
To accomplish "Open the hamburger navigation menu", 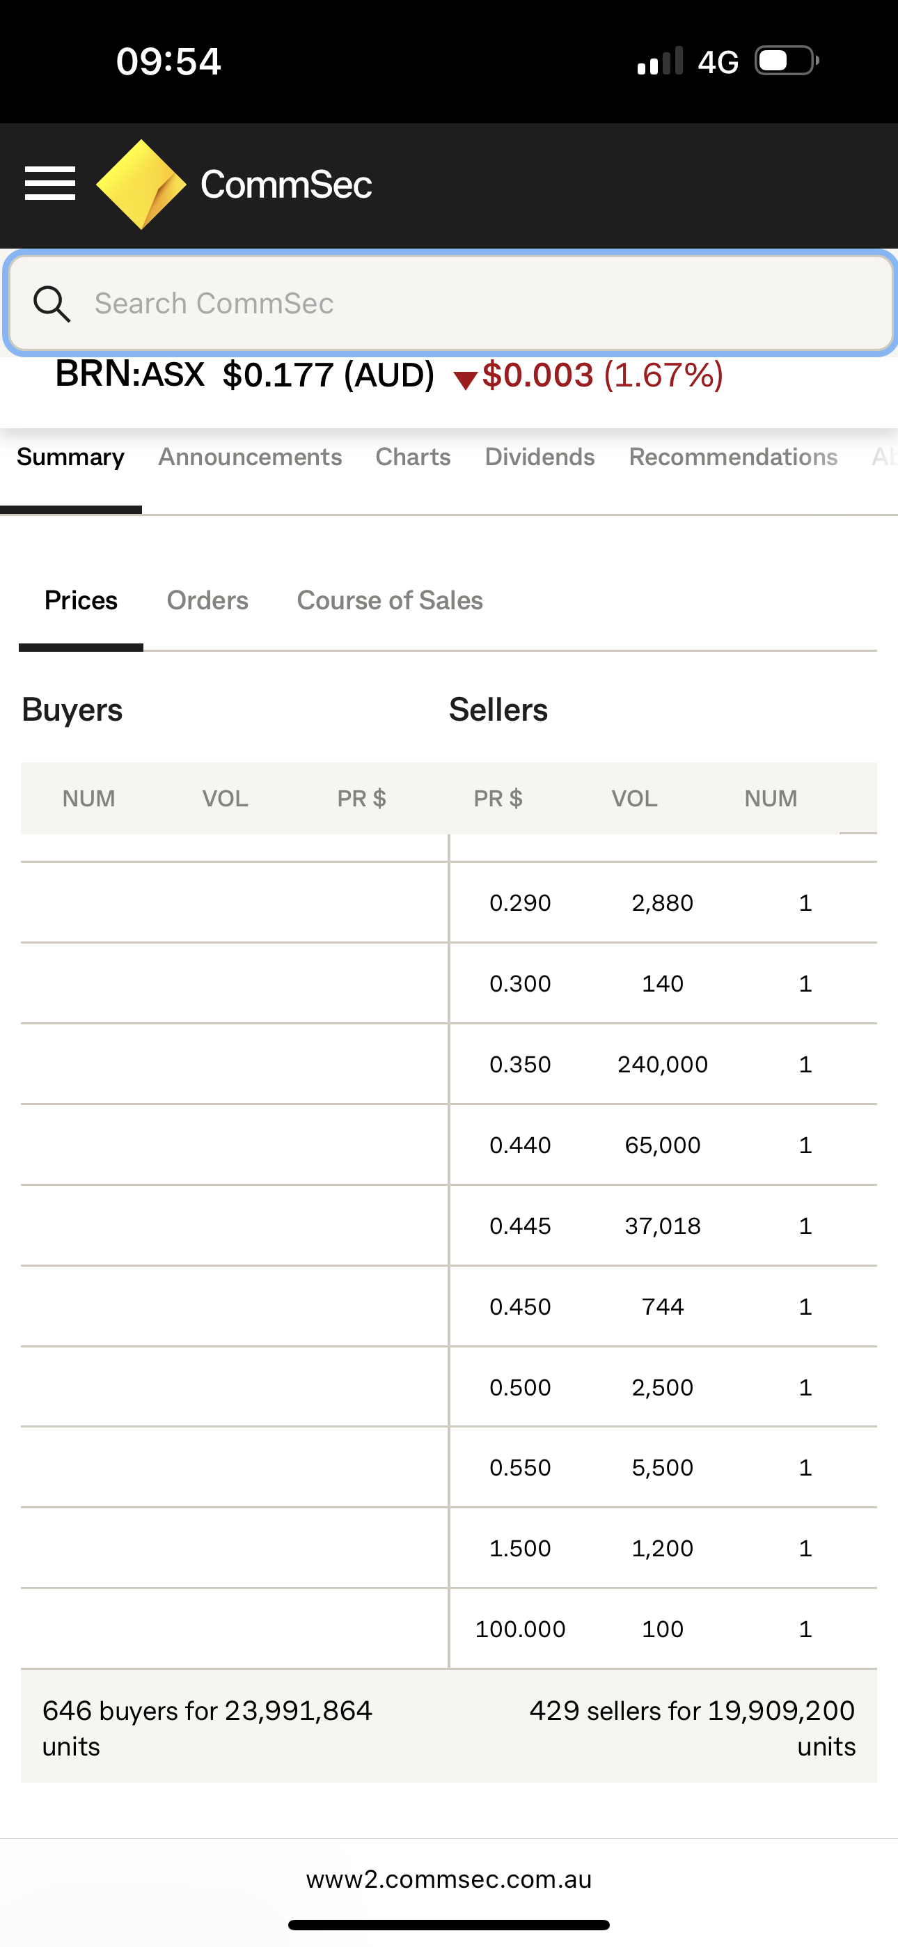I will 50,184.
